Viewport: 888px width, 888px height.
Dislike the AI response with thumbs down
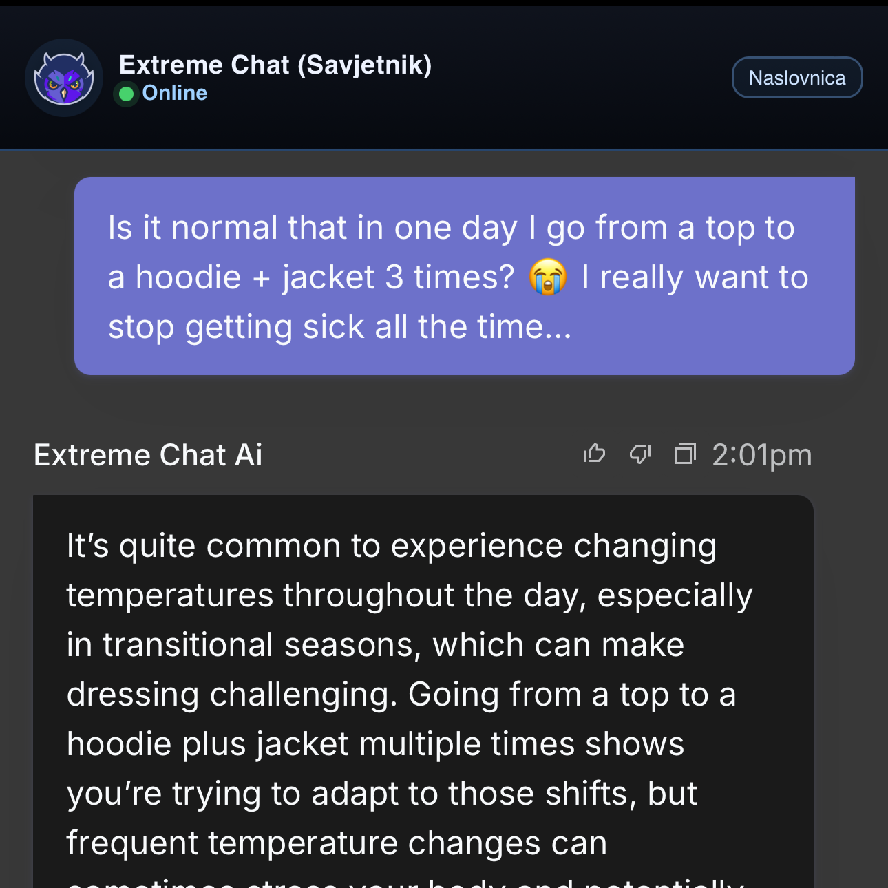coord(640,454)
